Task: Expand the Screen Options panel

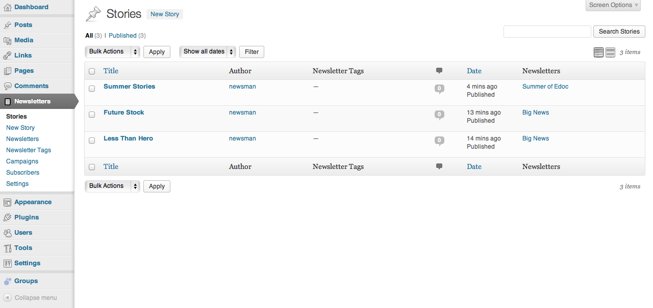Action: [x=614, y=5]
